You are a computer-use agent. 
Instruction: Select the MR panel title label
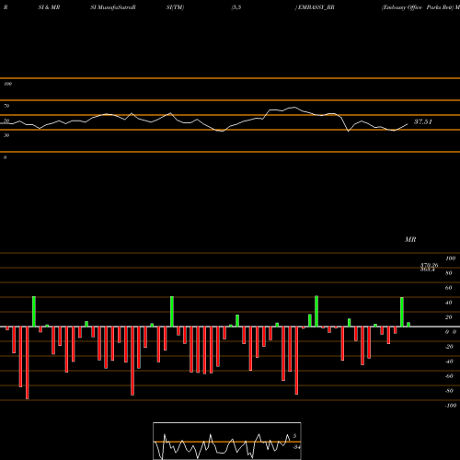click(x=410, y=239)
